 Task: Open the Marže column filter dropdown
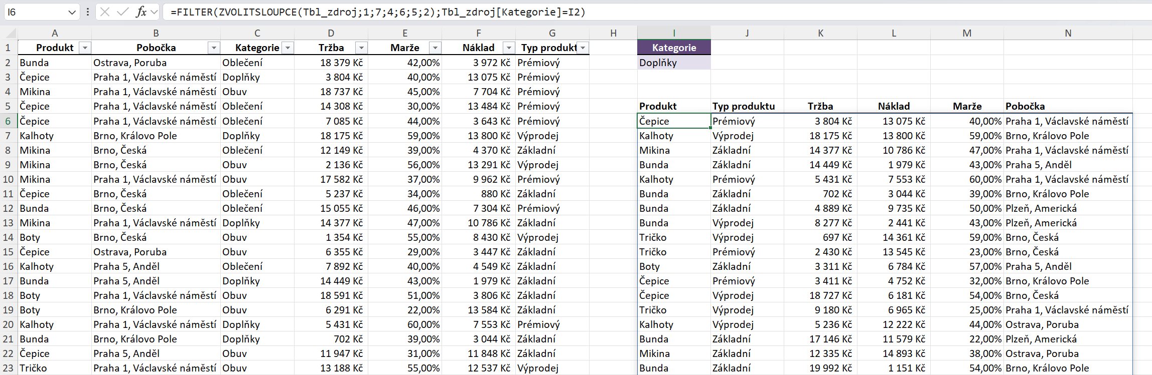tap(435, 48)
